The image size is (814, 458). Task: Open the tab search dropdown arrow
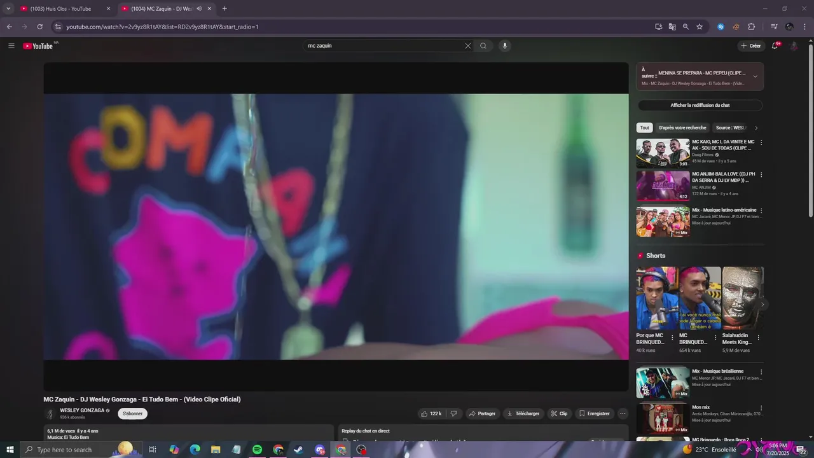(x=8, y=9)
